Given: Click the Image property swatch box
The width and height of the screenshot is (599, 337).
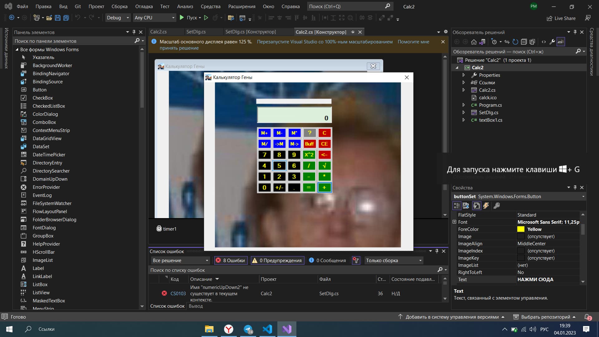Looking at the screenshot, I should click(521, 237).
